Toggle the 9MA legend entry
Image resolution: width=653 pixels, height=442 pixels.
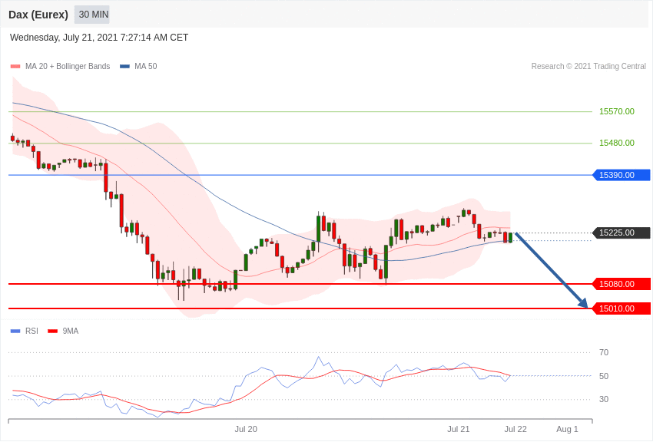point(63,331)
